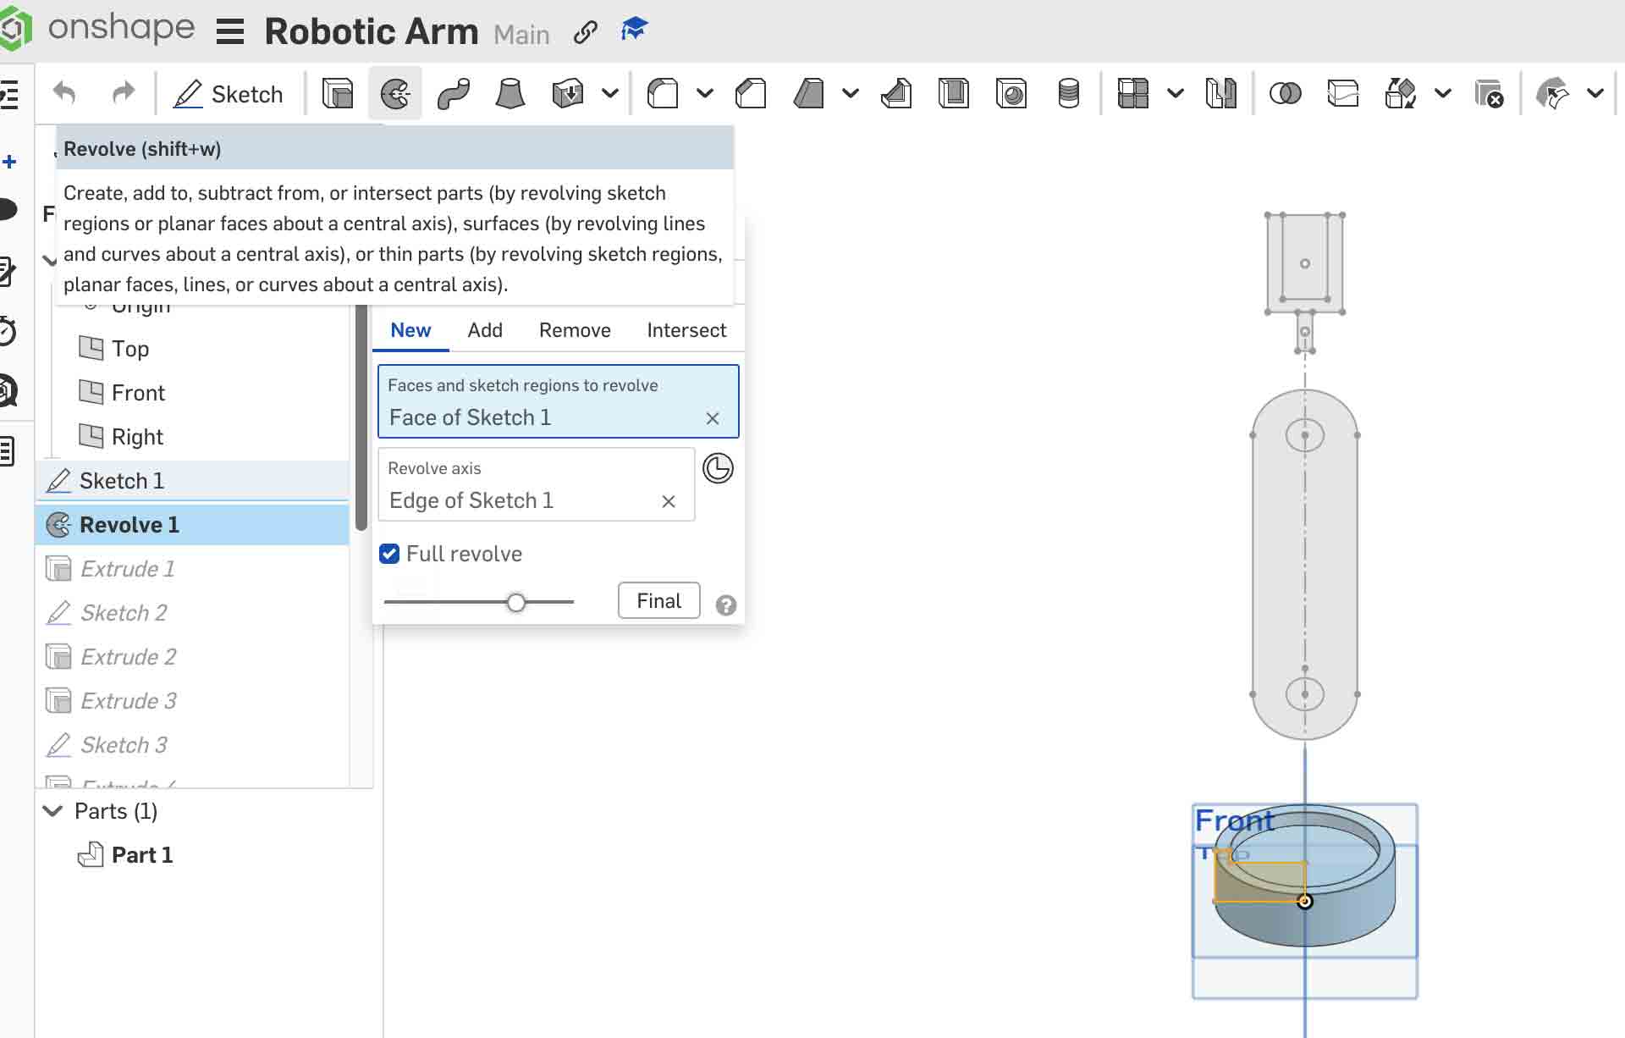
Task: Enable the Full revolve checkbox
Action: [x=390, y=554]
